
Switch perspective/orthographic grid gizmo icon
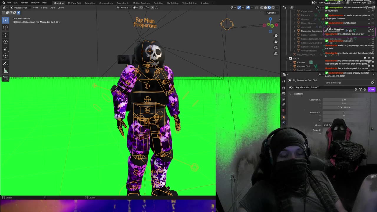[x=276, y=54]
